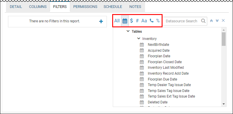Switch to the COLUMNS tab
This screenshot has height=114, width=233.
tap(38, 7)
